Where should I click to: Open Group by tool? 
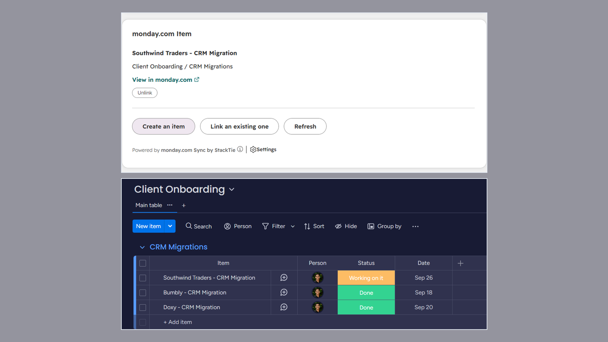point(384,226)
